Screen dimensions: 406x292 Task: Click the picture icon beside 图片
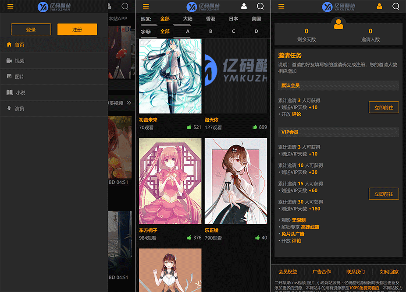(x=9, y=76)
